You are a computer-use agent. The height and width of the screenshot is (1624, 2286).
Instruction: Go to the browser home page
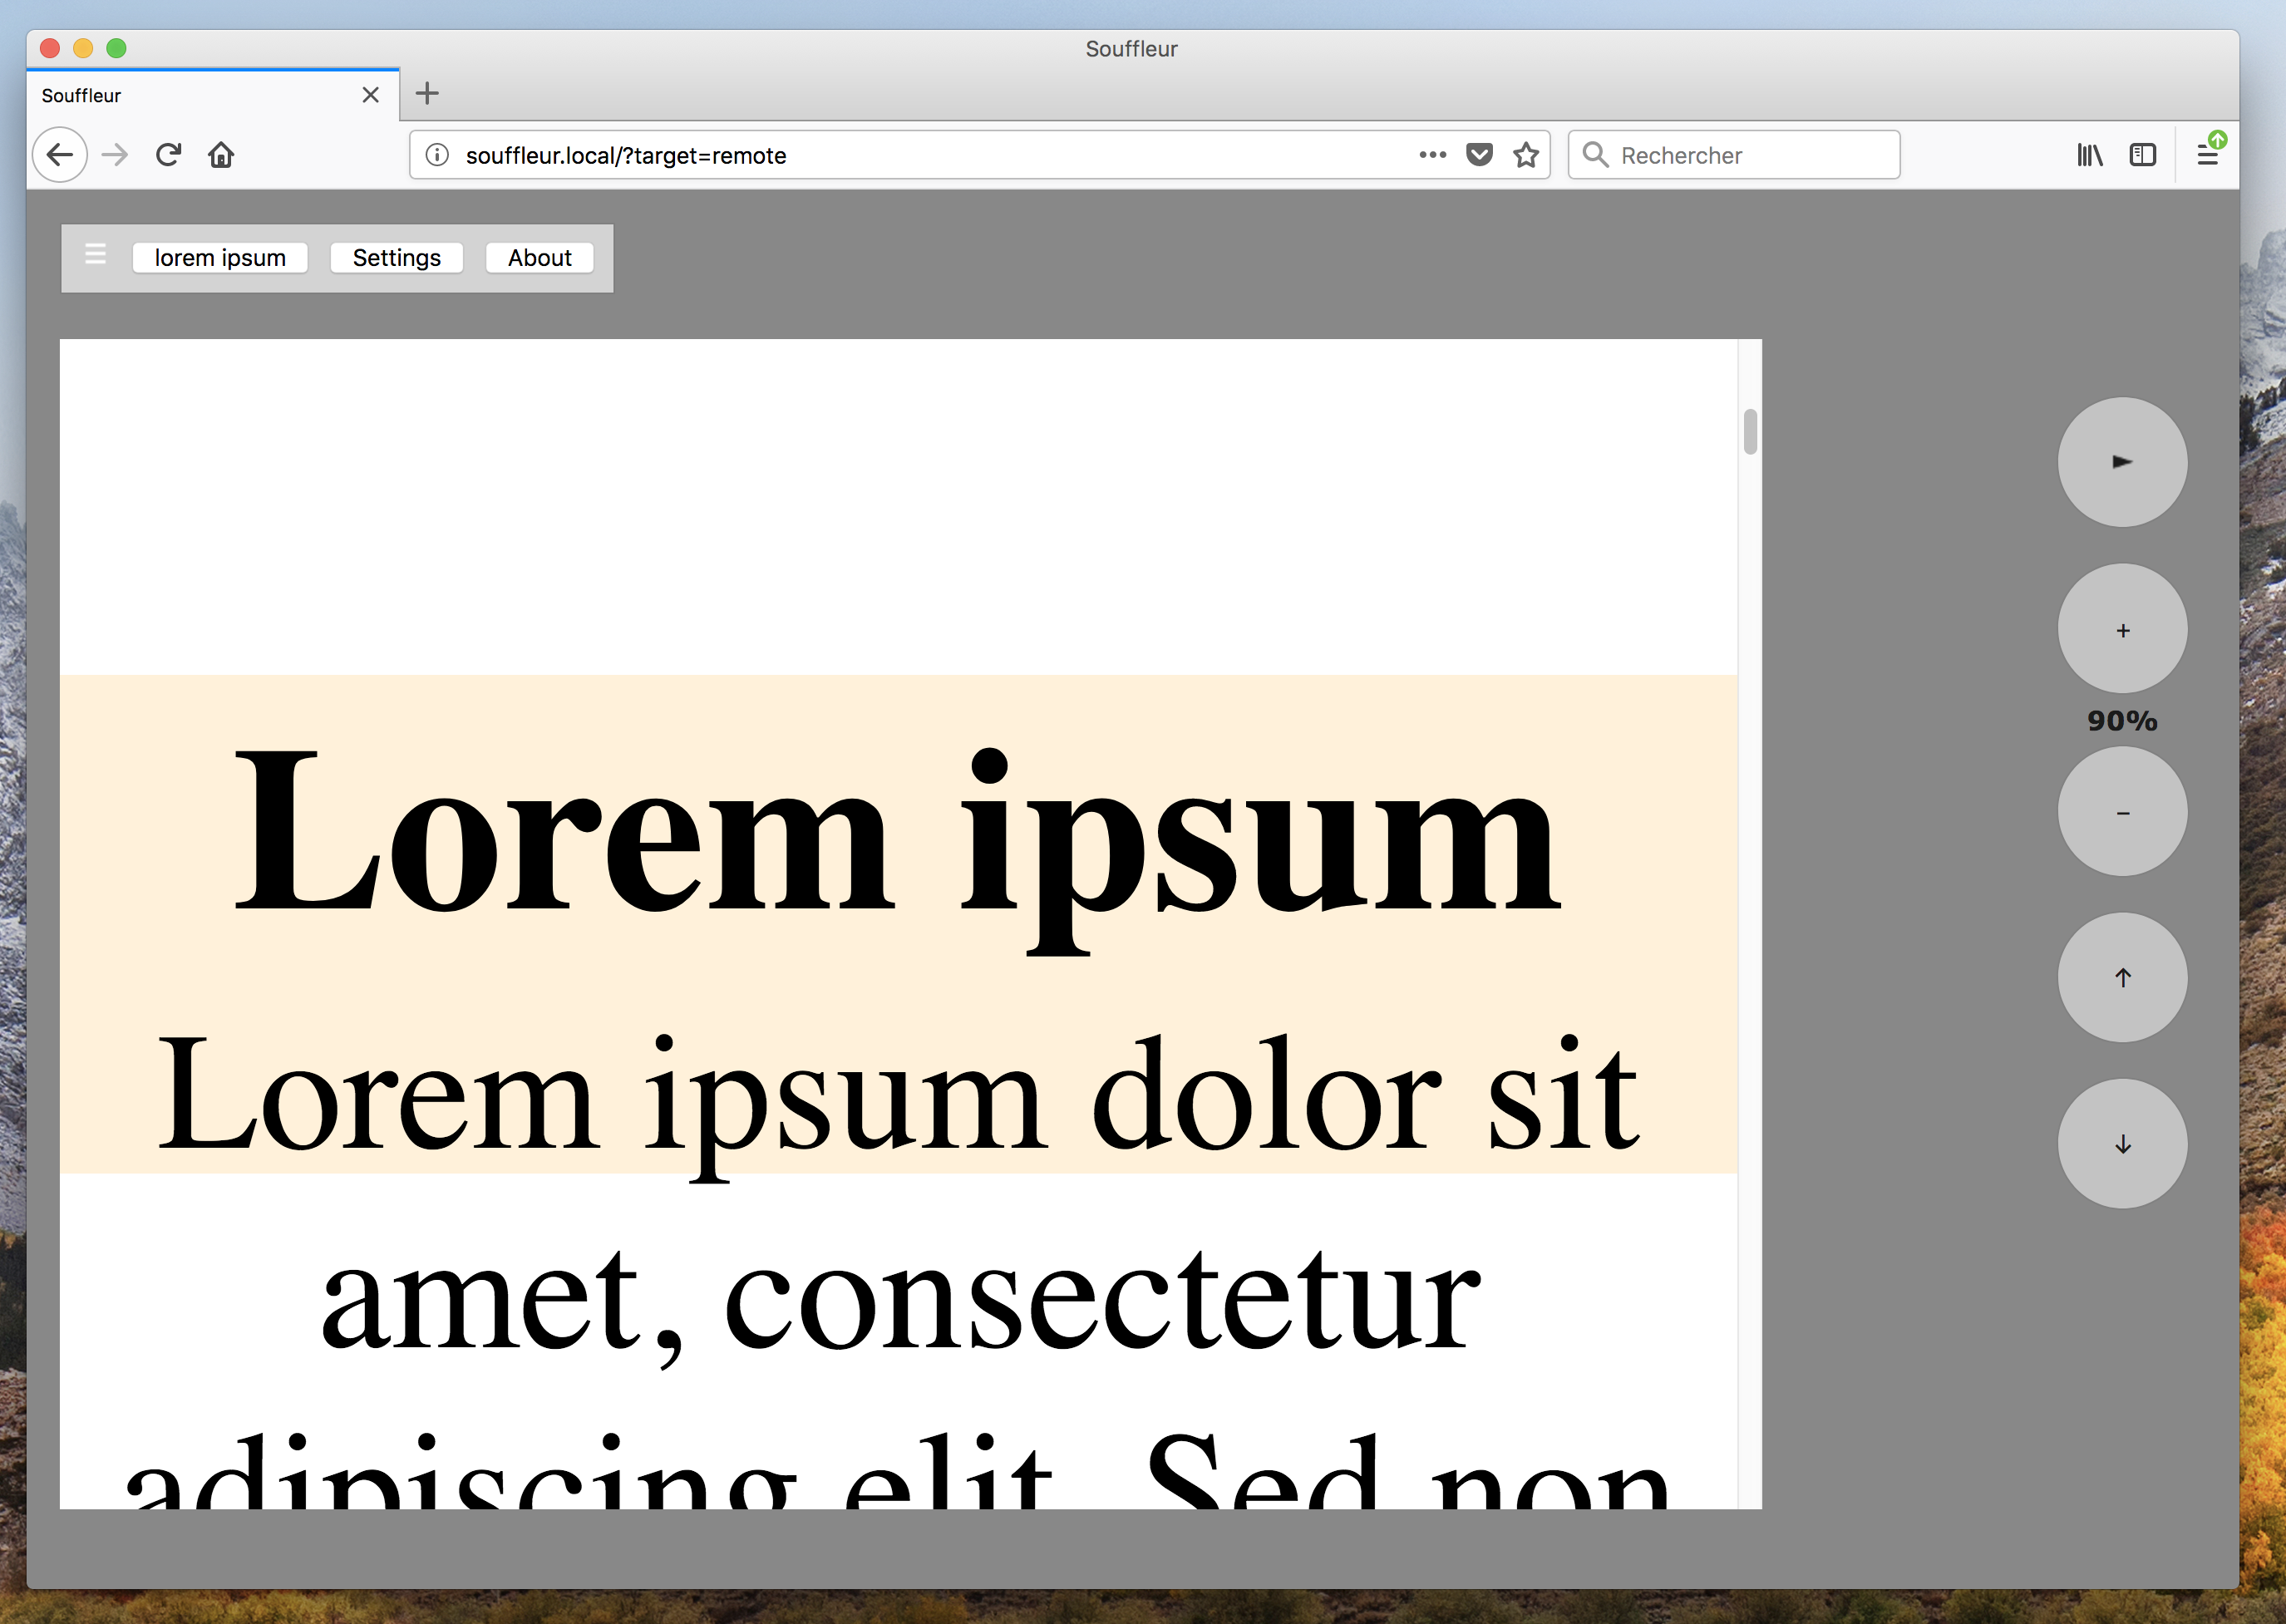(221, 155)
